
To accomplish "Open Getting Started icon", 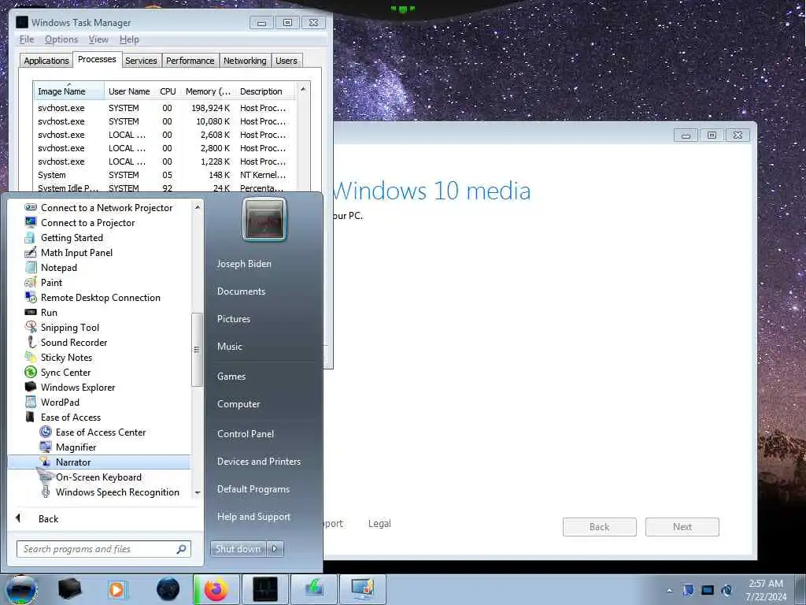I will click(31, 237).
